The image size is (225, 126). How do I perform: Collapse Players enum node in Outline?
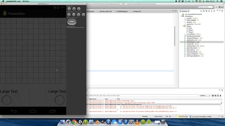183,26
